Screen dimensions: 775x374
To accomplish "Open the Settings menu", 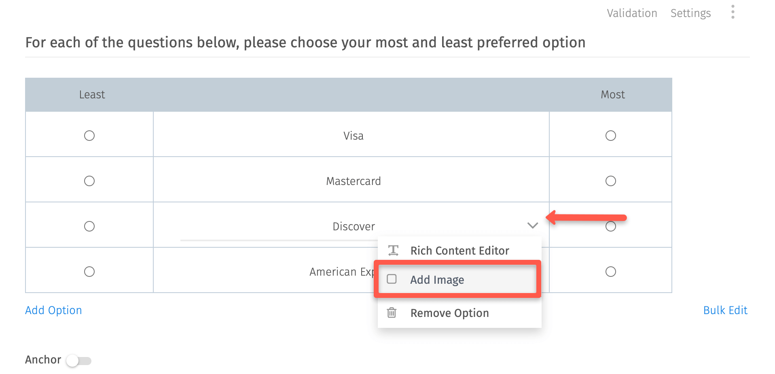I will click(x=690, y=13).
